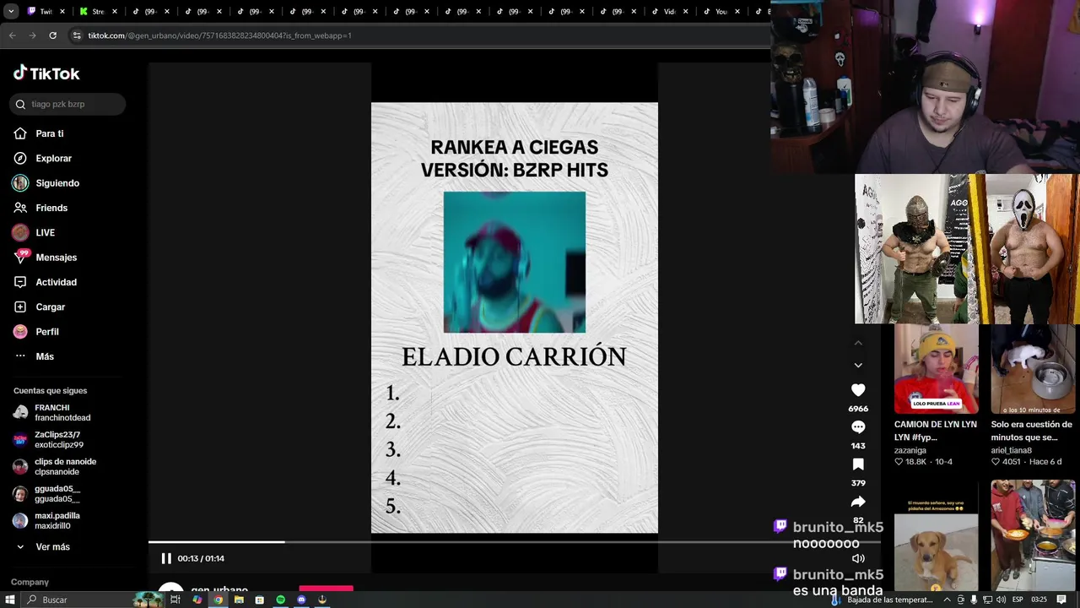Close the Twitch tab

[x=62, y=12]
